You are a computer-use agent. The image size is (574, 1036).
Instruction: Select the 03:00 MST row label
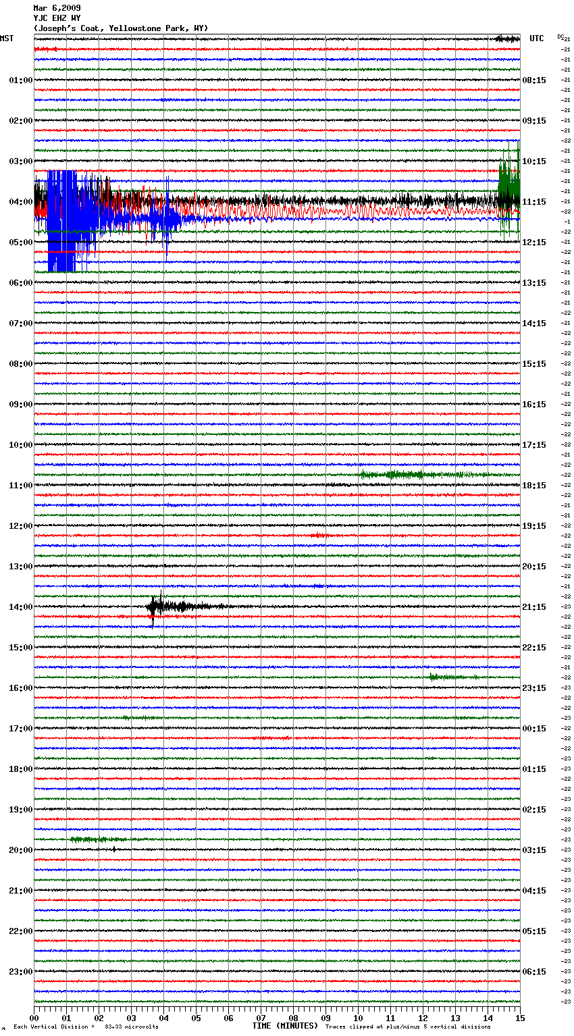click(21, 161)
